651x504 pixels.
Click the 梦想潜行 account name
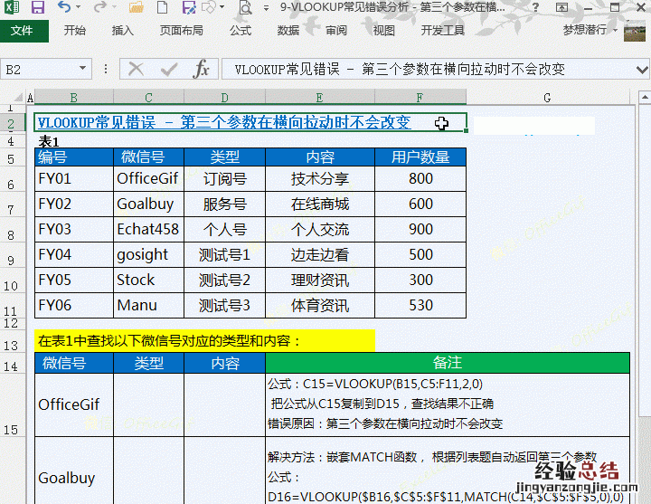pyautogui.click(x=585, y=30)
